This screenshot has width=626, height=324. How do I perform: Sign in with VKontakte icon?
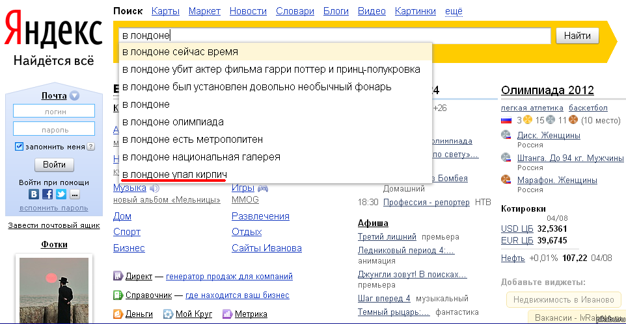click(x=34, y=194)
